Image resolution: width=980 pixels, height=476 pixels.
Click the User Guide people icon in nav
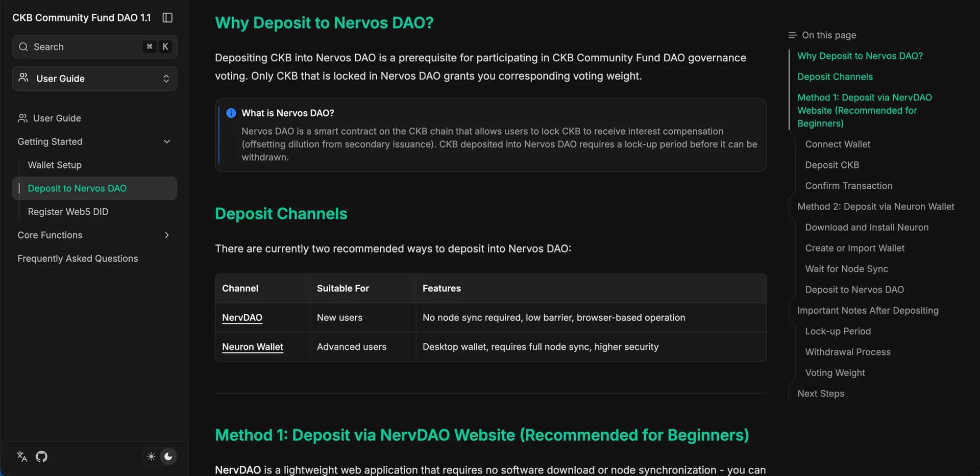coord(22,118)
